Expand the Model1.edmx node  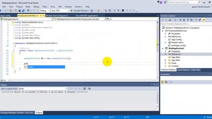pos(165,43)
